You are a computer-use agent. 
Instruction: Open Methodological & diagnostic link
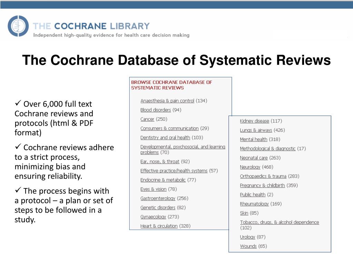click(x=268, y=148)
